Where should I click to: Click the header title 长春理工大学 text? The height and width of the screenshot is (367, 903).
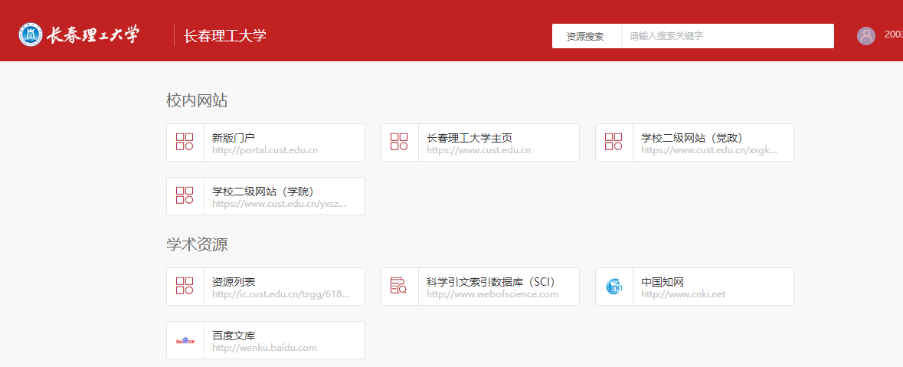(224, 36)
